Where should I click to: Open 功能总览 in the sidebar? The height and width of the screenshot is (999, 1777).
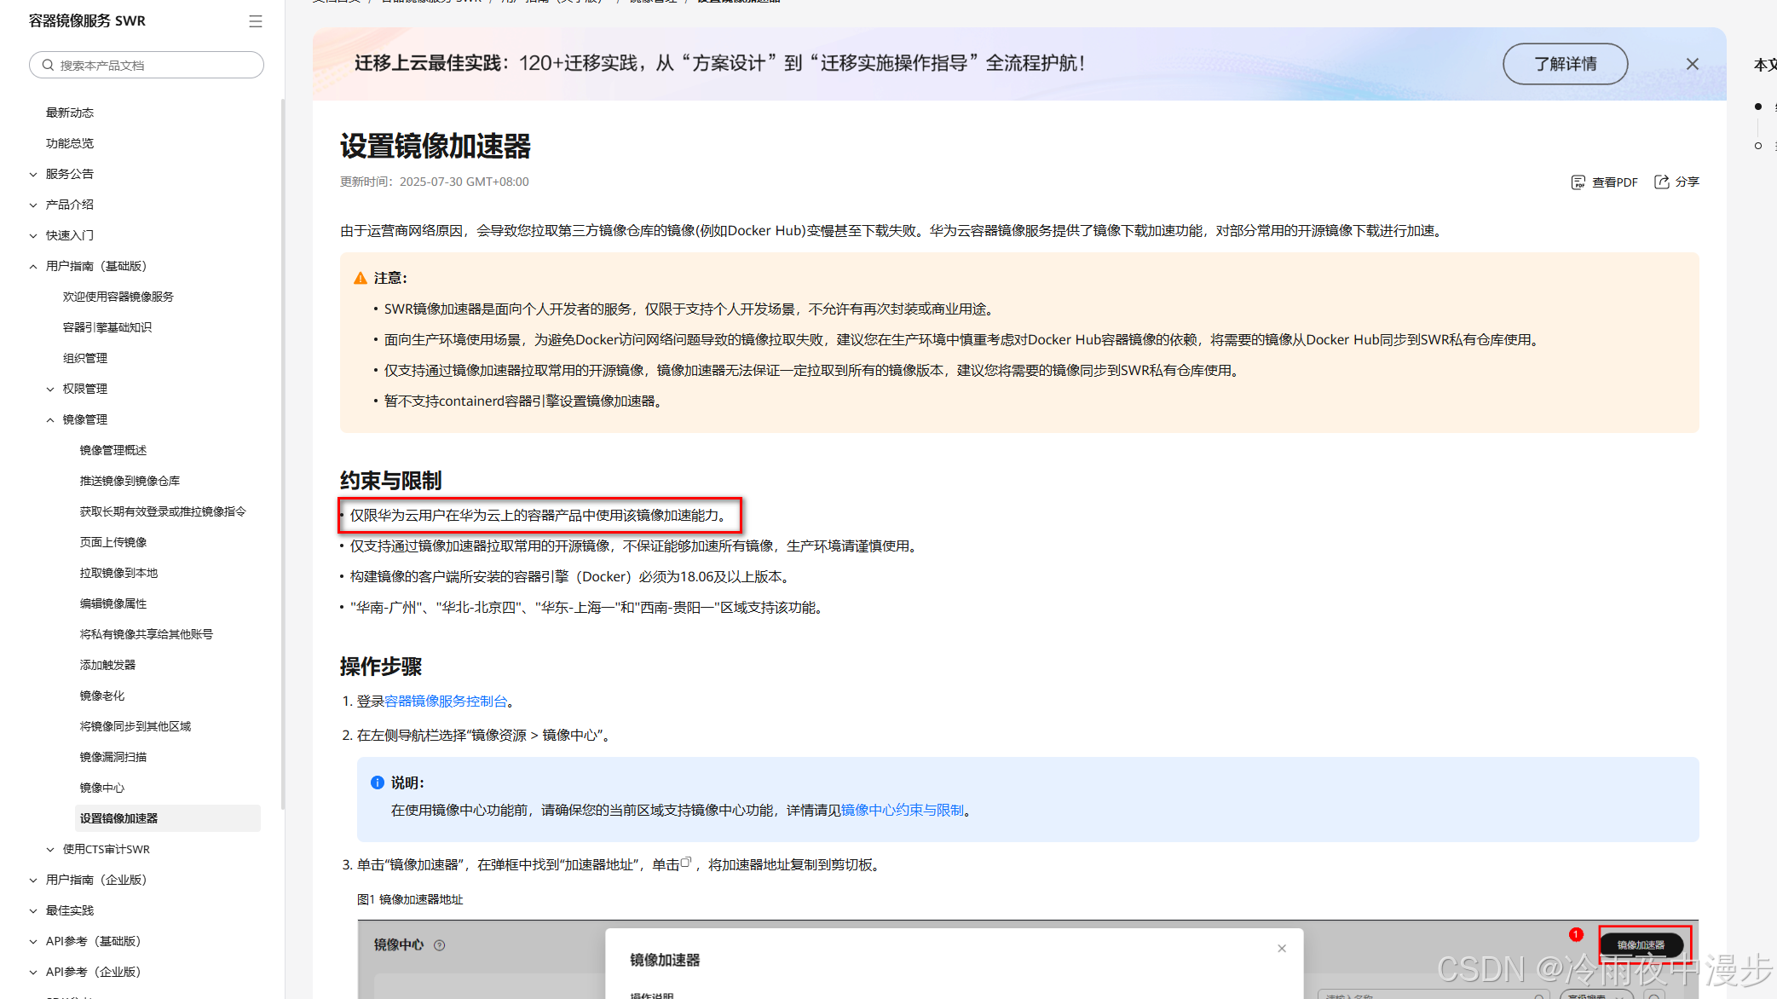70,143
